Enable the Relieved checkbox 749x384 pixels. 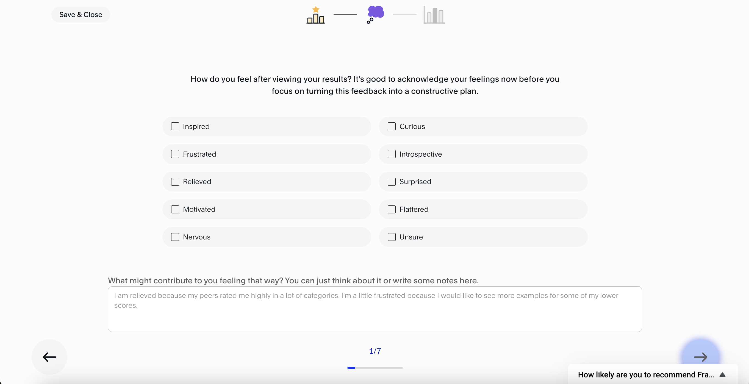click(175, 182)
